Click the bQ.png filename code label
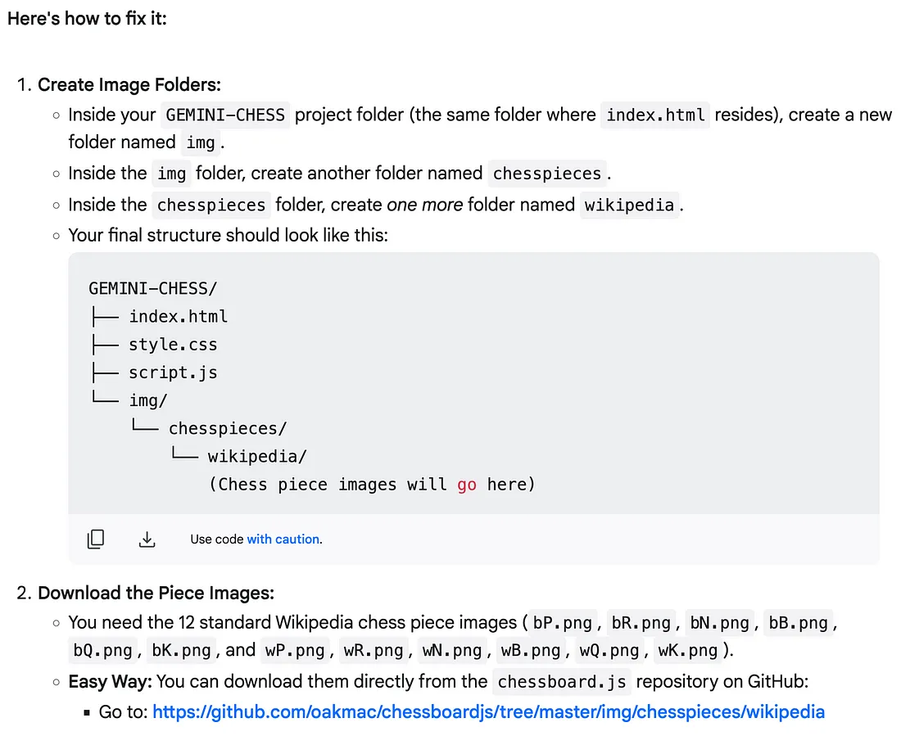Viewport: 901px width, 736px height. [x=103, y=650]
